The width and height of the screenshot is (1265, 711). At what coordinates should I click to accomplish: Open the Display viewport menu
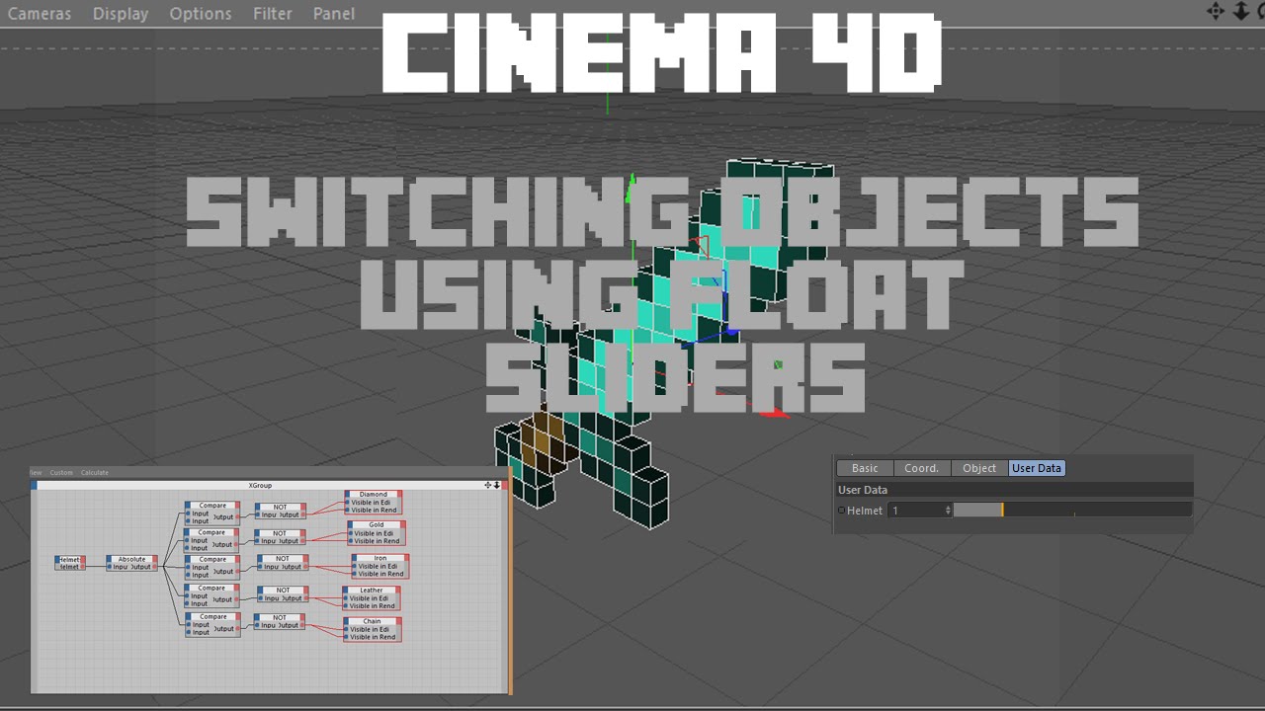click(x=121, y=14)
